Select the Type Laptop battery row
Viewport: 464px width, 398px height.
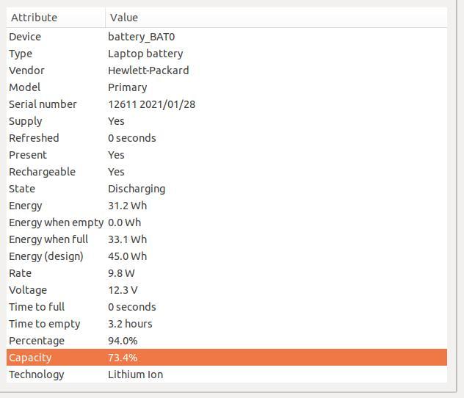(227, 54)
